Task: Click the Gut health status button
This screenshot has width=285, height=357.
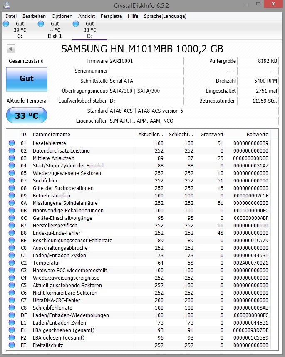Action: point(27,79)
